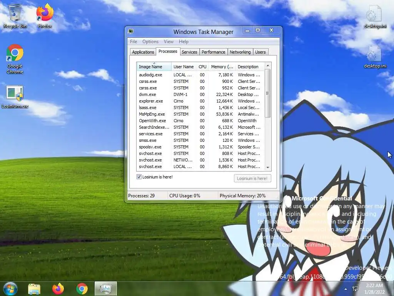This screenshot has height=296, width=394.
Task: Select the explorer.exe process
Action: [x=200, y=101]
